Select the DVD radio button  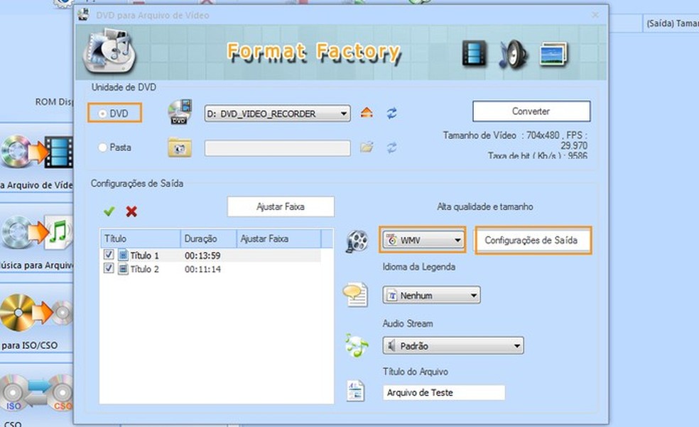pos(102,113)
